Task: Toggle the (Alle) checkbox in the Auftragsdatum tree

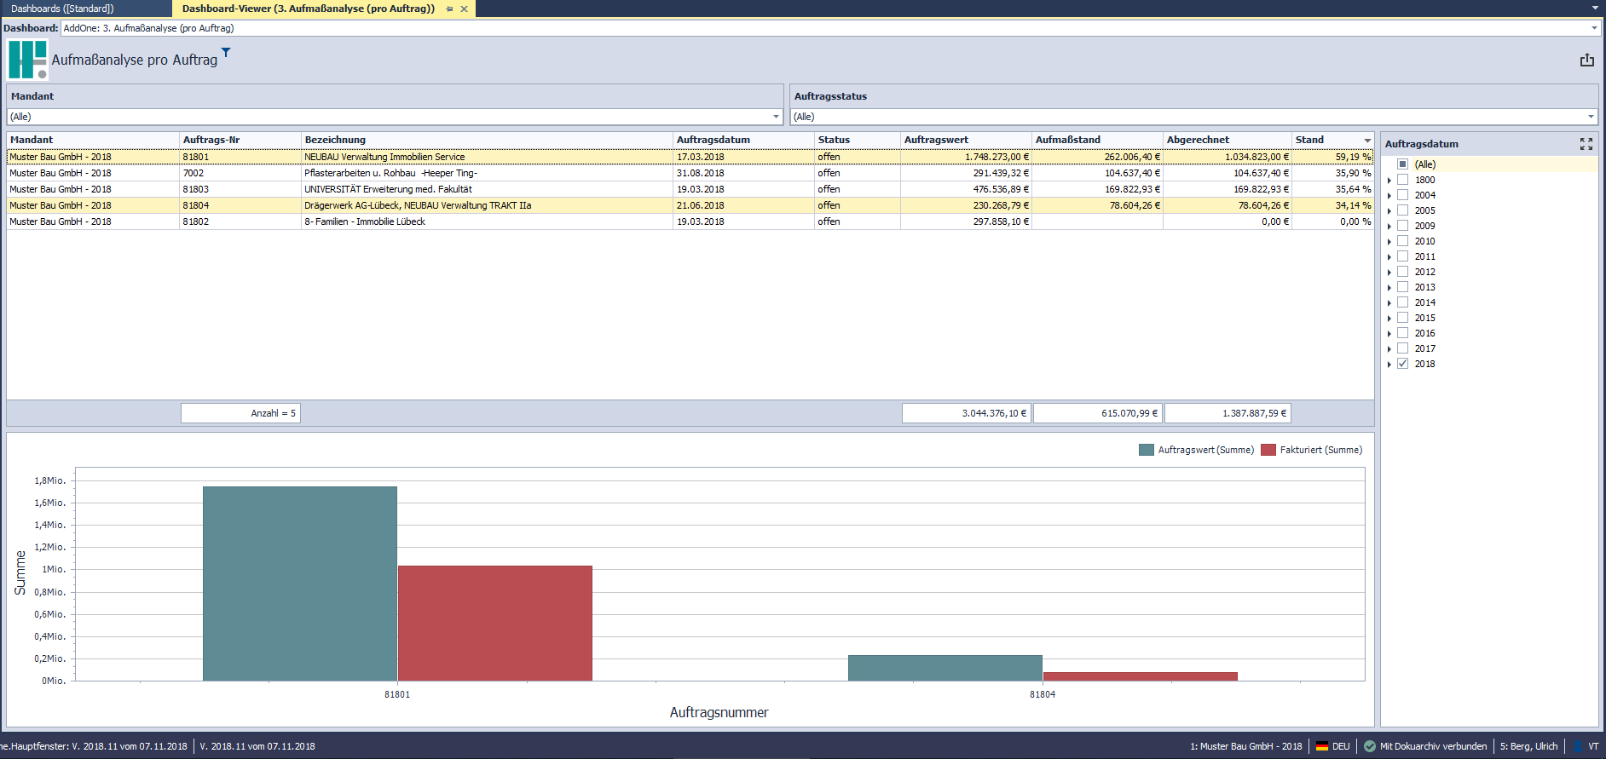Action: pyautogui.click(x=1402, y=164)
